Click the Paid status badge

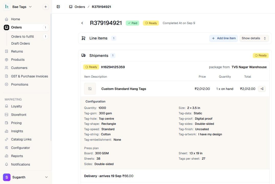pyautogui.click(x=133, y=23)
